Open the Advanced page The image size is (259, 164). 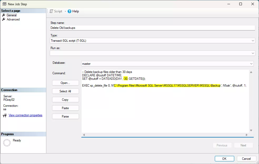[x=13, y=19]
